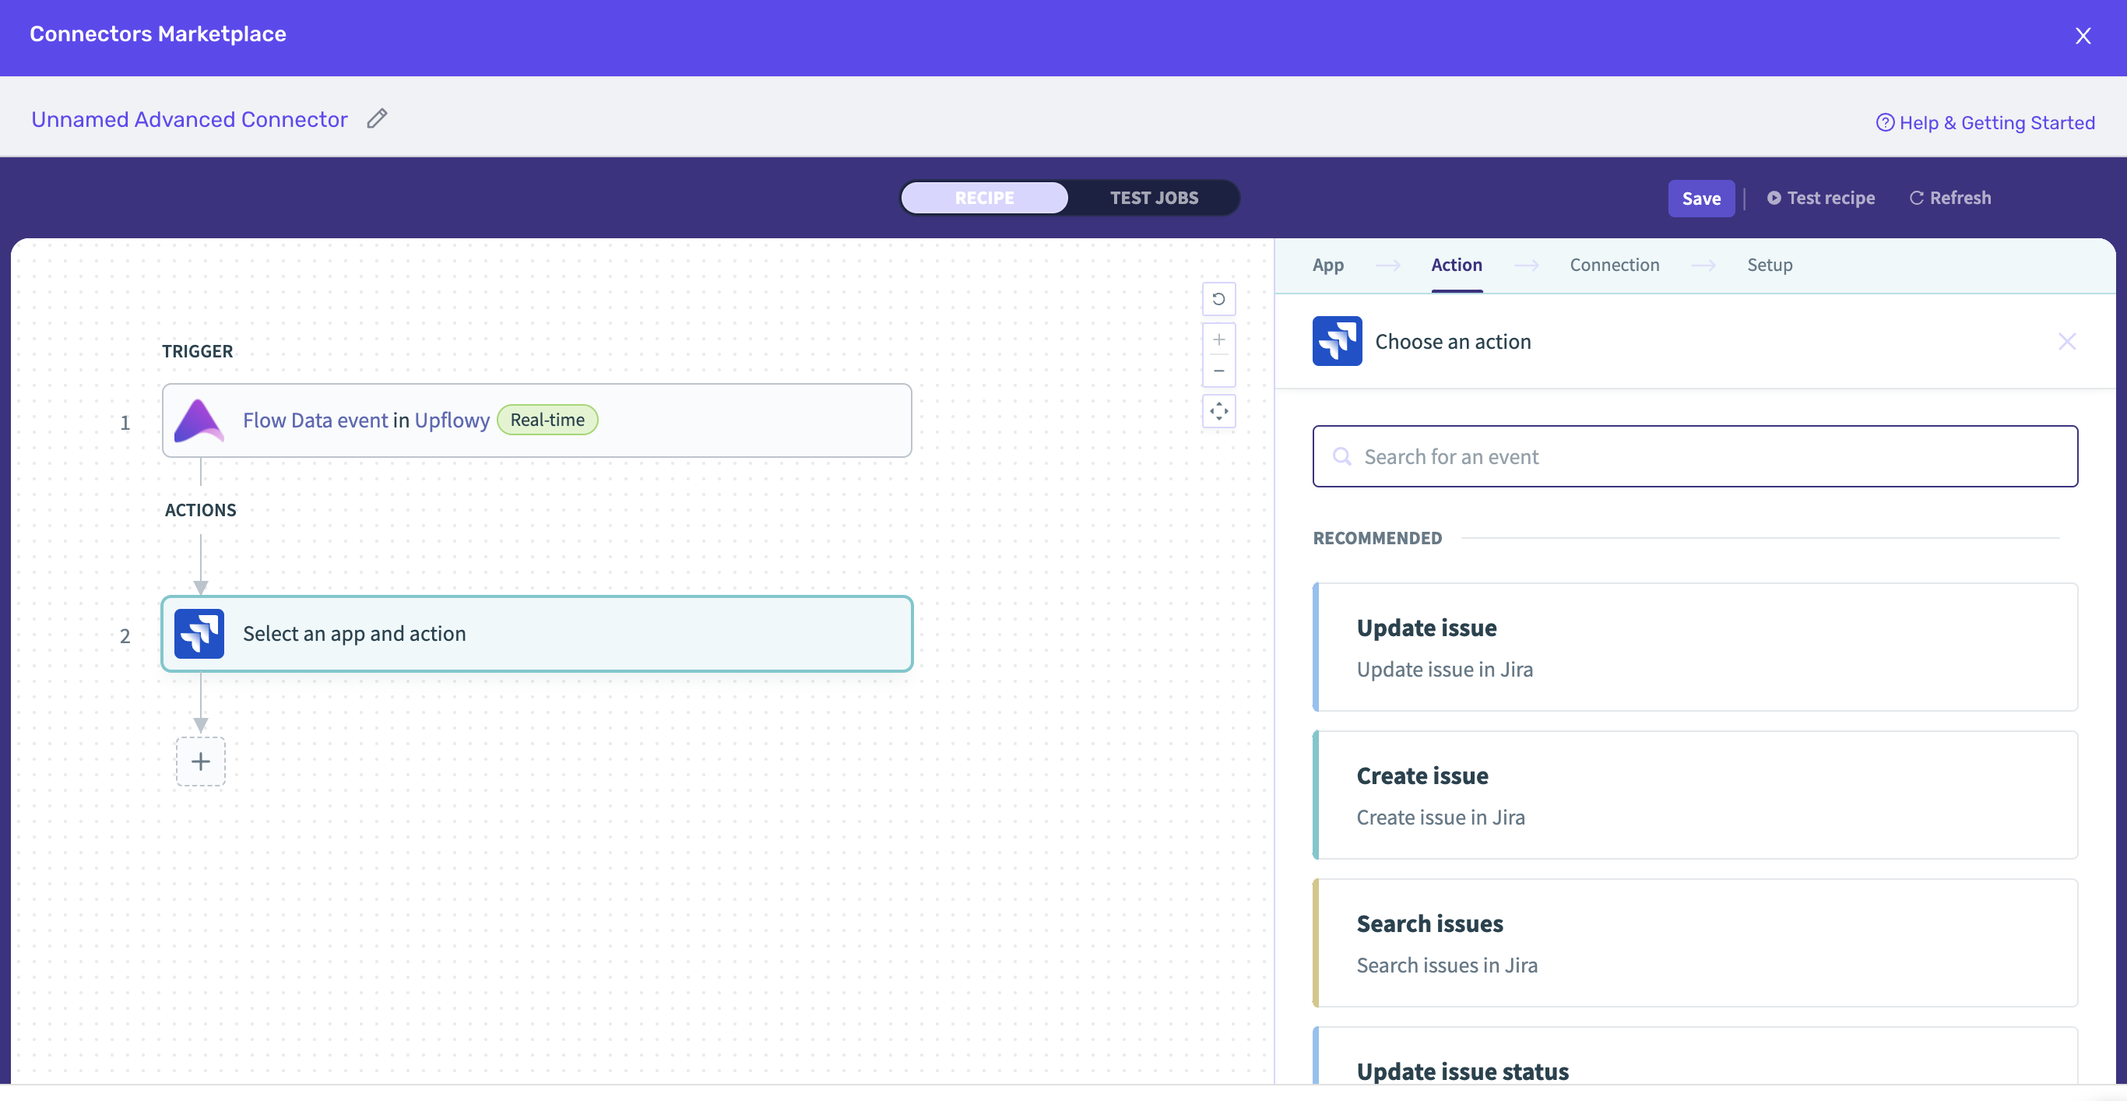
Task: Click the magnifier icon in the search box
Action: pos(1341,457)
